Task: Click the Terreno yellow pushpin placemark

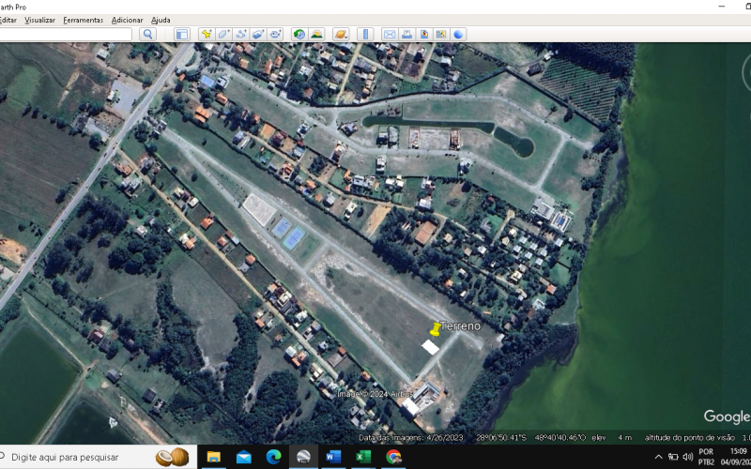Action: (x=435, y=329)
